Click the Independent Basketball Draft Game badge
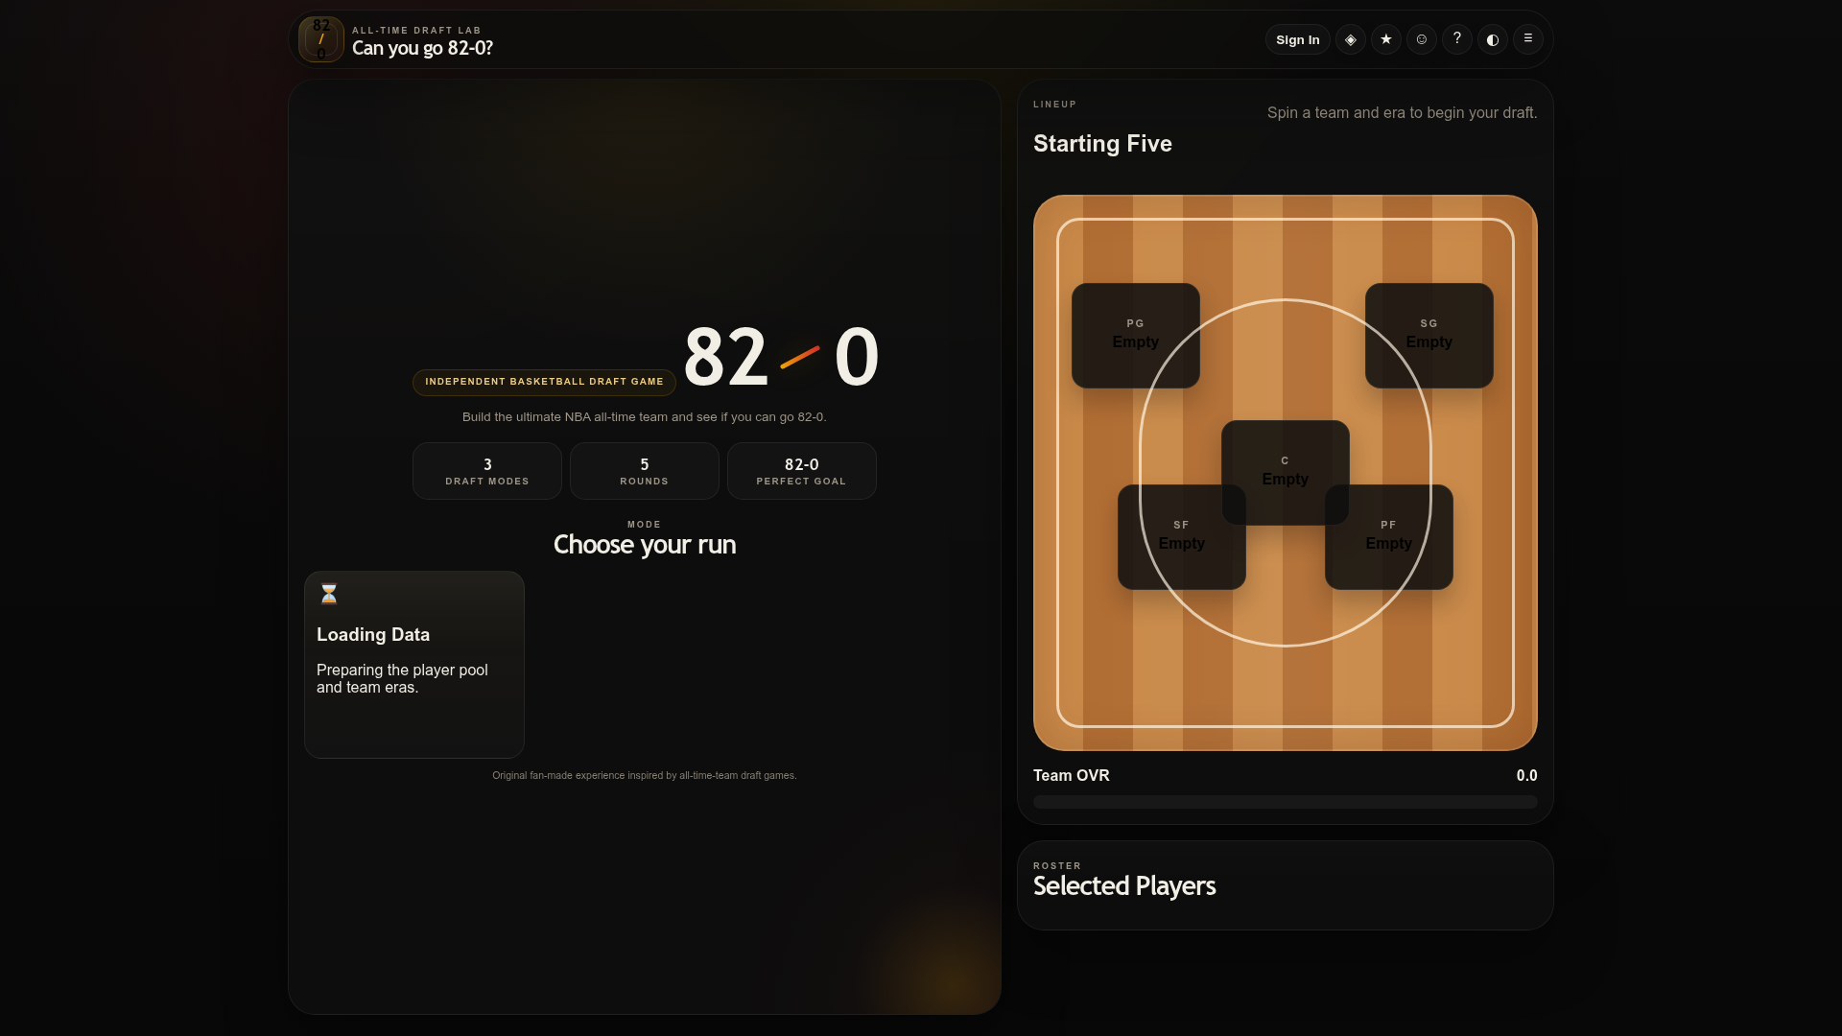1842x1036 pixels. click(x=544, y=382)
